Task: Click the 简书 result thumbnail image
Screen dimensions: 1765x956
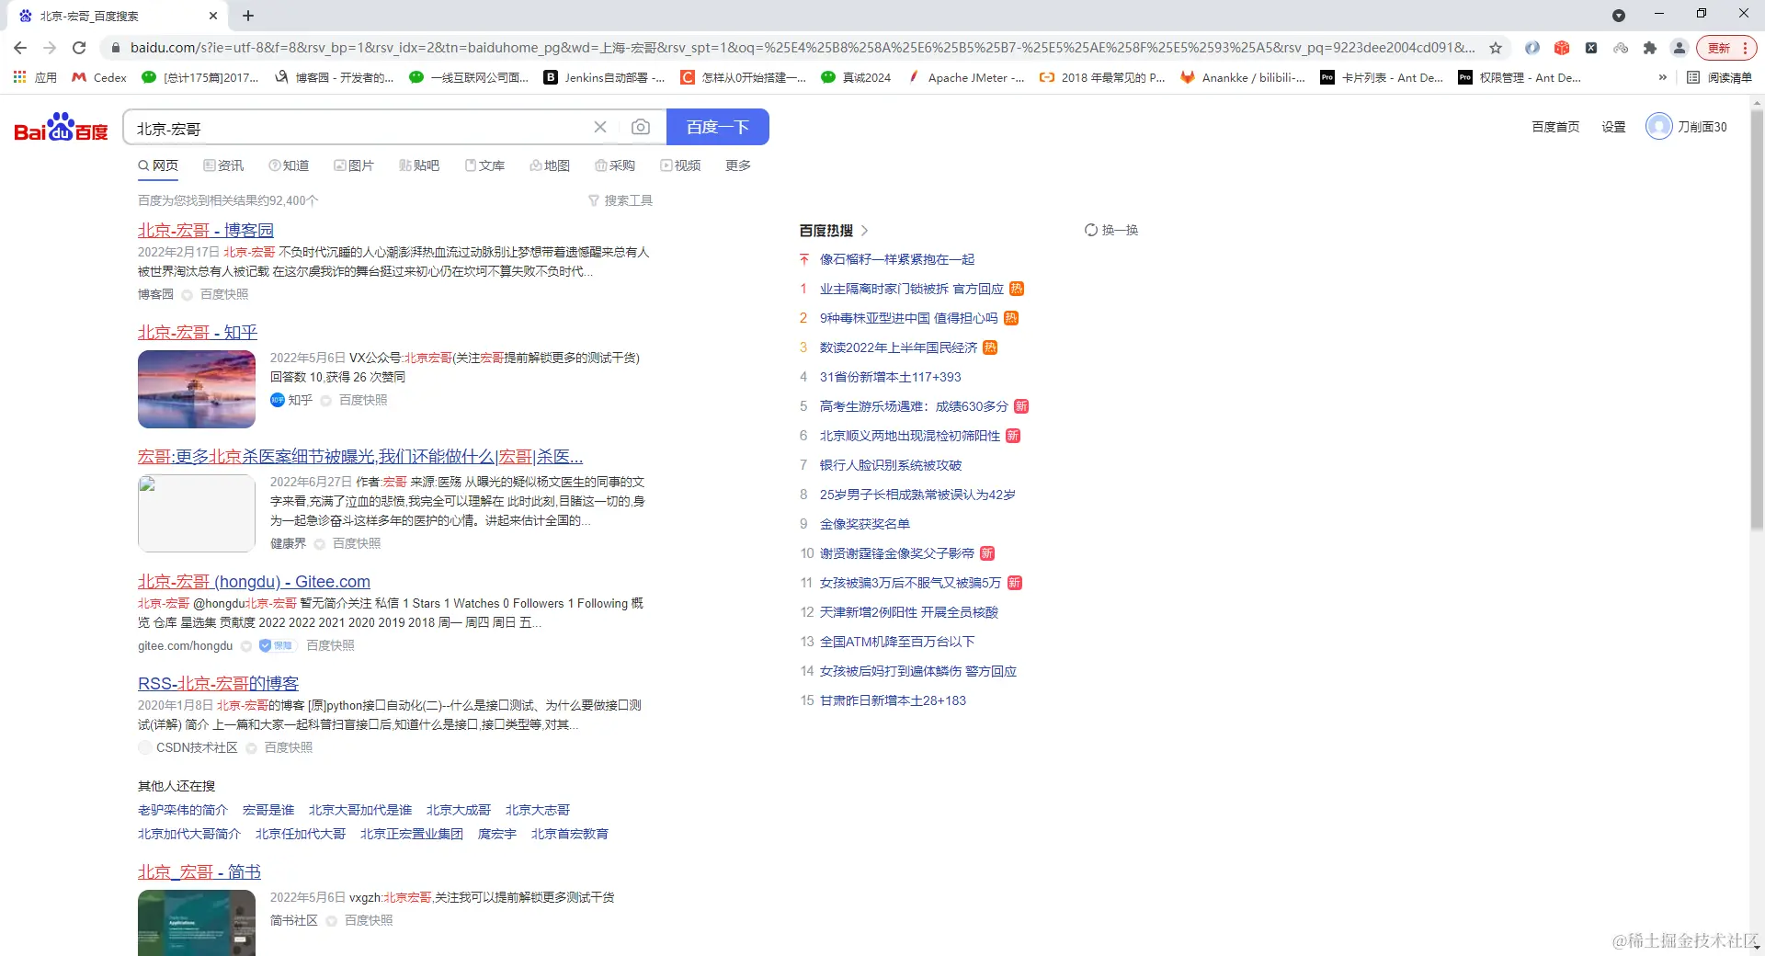Action: coord(197,923)
